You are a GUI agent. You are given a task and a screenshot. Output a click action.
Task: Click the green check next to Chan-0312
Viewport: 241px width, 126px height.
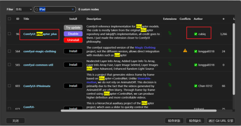click(196, 86)
